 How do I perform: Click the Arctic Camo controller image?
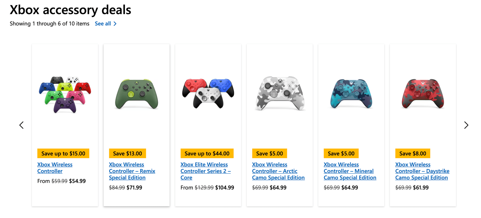point(280,95)
